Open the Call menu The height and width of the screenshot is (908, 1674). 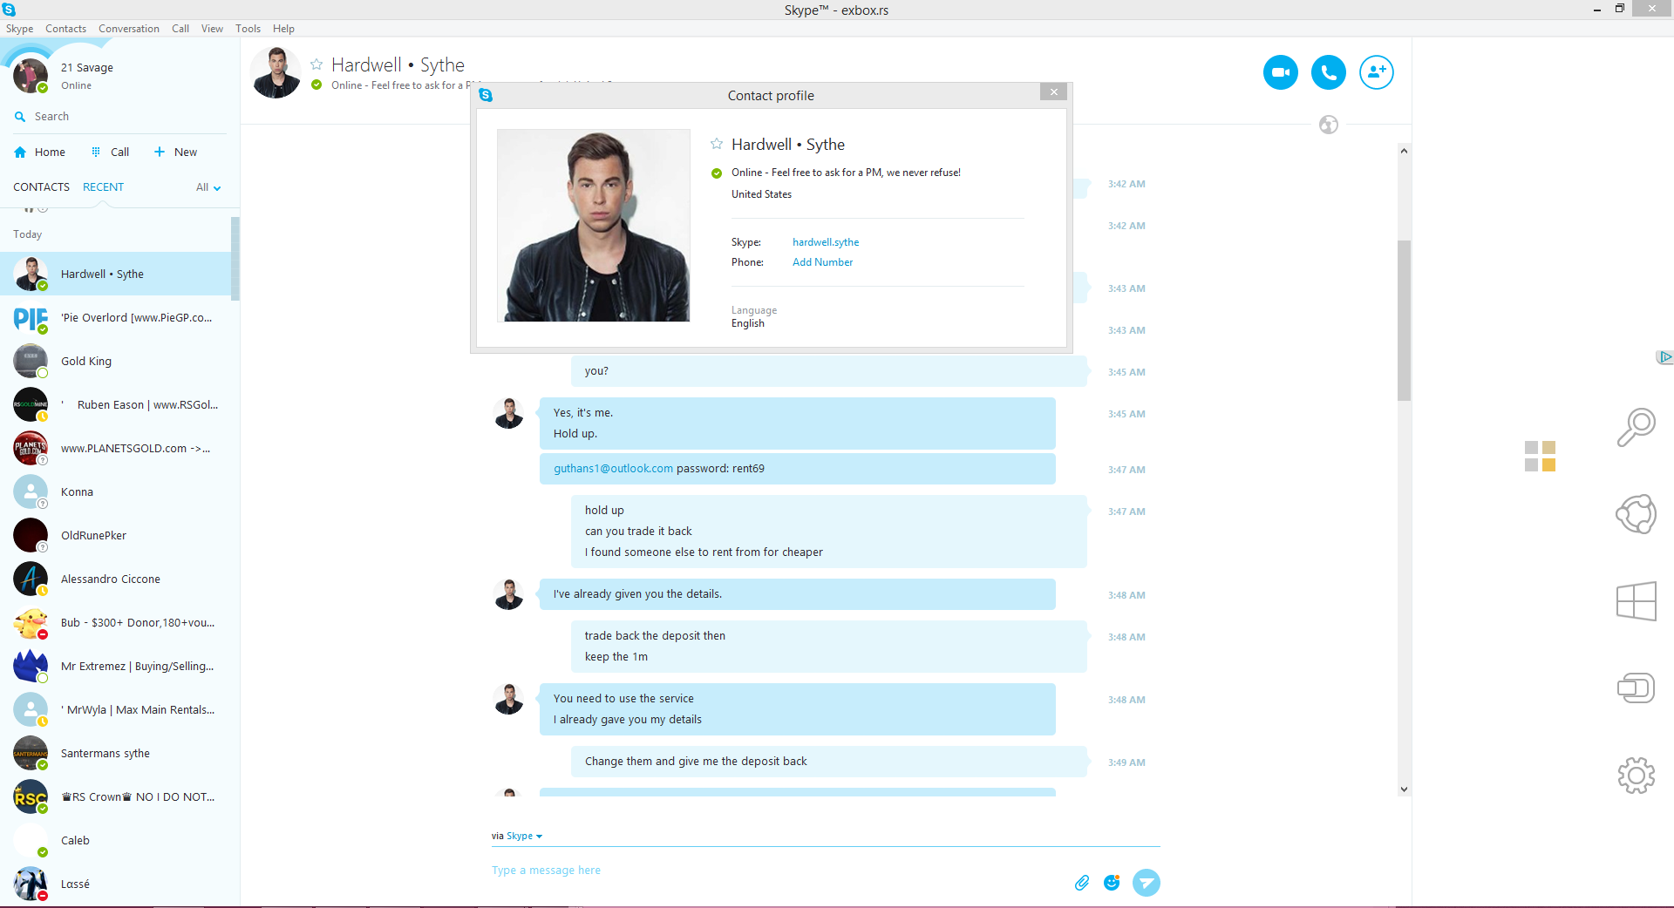point(180,29)
